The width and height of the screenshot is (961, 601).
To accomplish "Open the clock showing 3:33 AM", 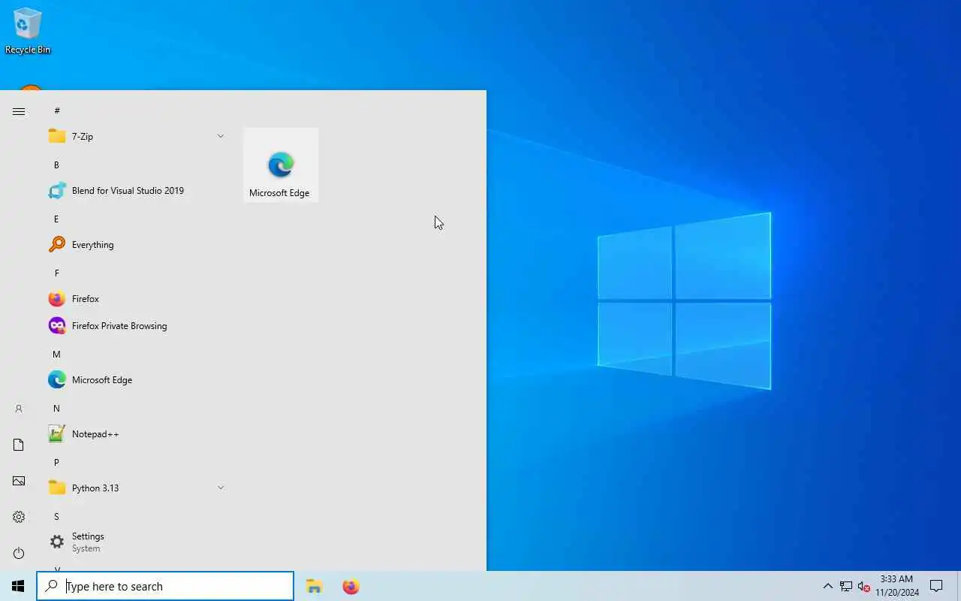I will pyautogui.click(x=897, y=586).
